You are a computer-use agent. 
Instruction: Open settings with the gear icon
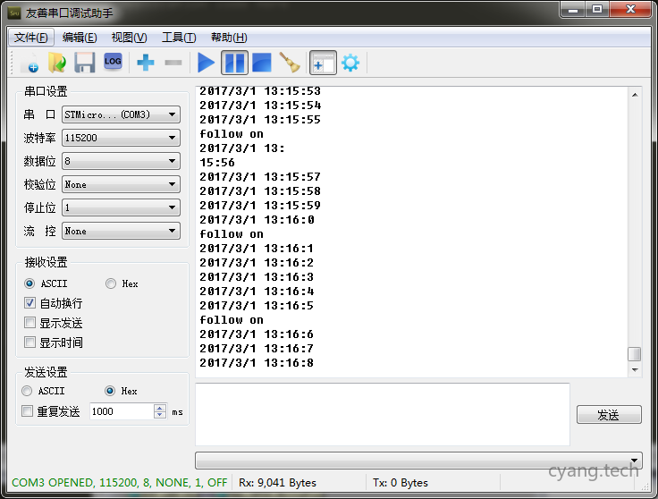[350, 63]
